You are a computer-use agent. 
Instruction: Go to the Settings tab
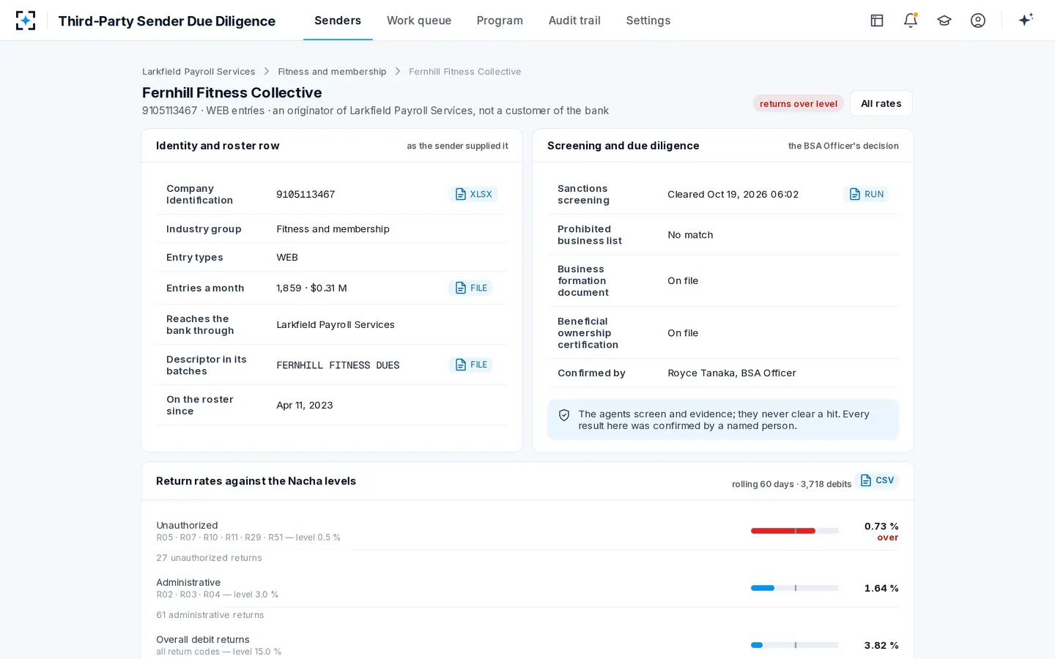648,21
